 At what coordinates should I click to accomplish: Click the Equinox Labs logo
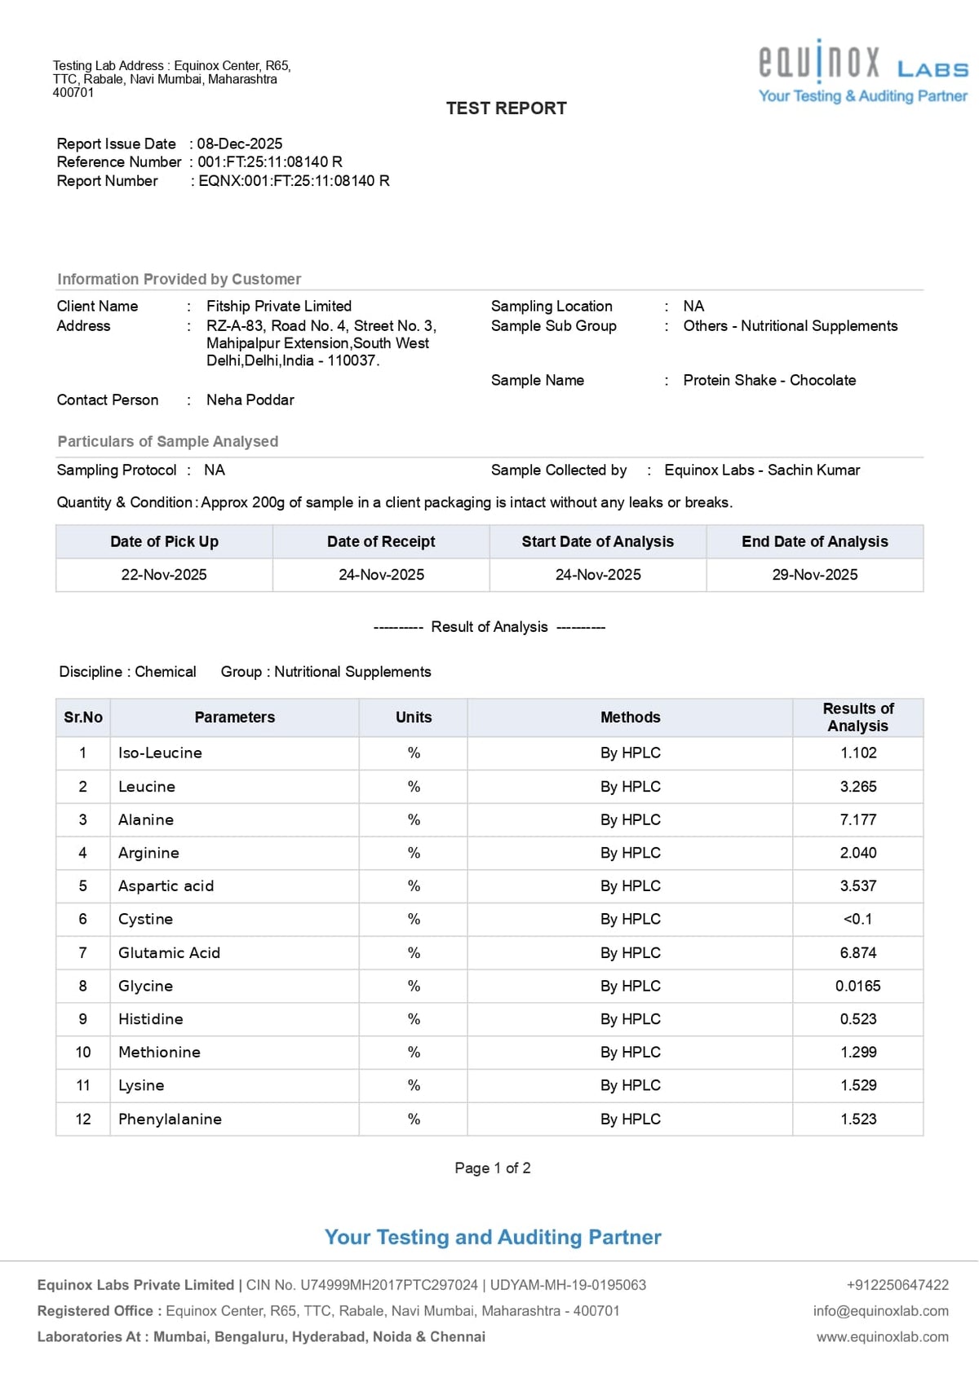pos(863,72)
